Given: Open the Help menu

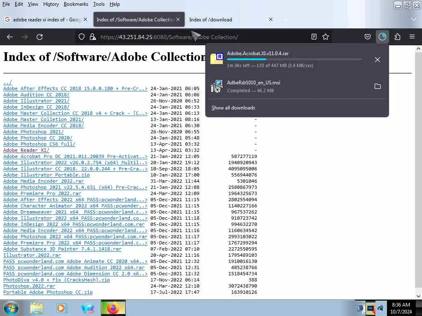Looking at the screenshot, I should point(115,4).
